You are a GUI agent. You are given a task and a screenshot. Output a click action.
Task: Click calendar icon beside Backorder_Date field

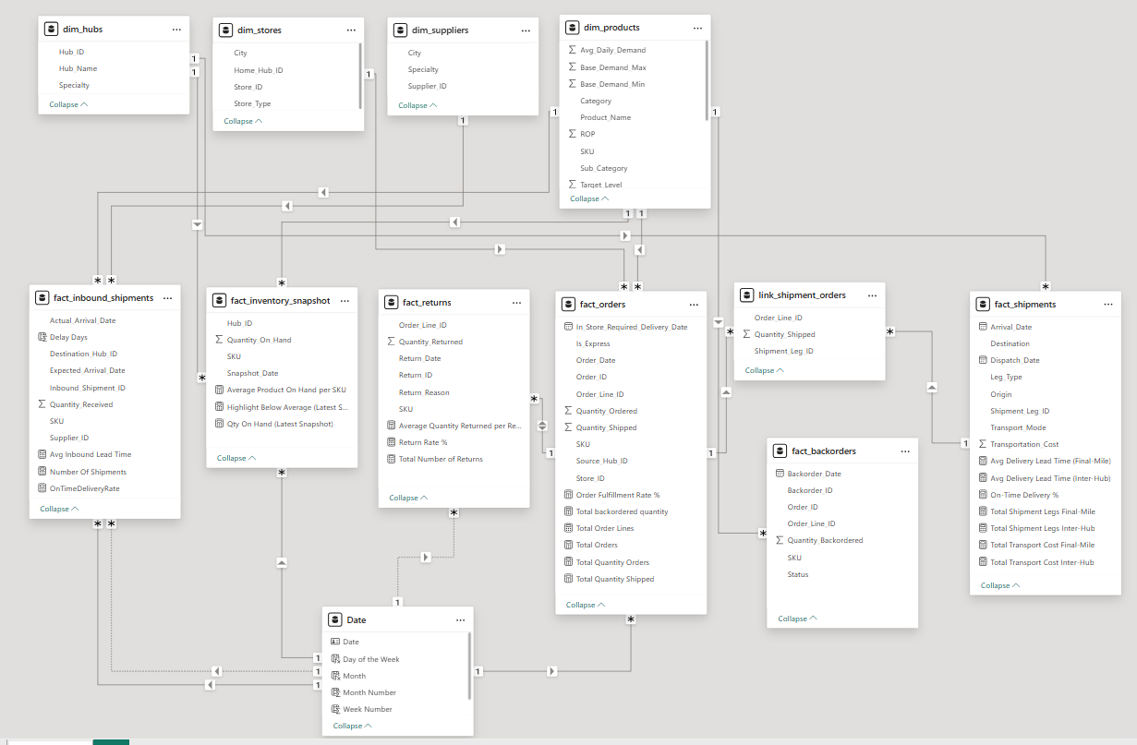[779, 474]
